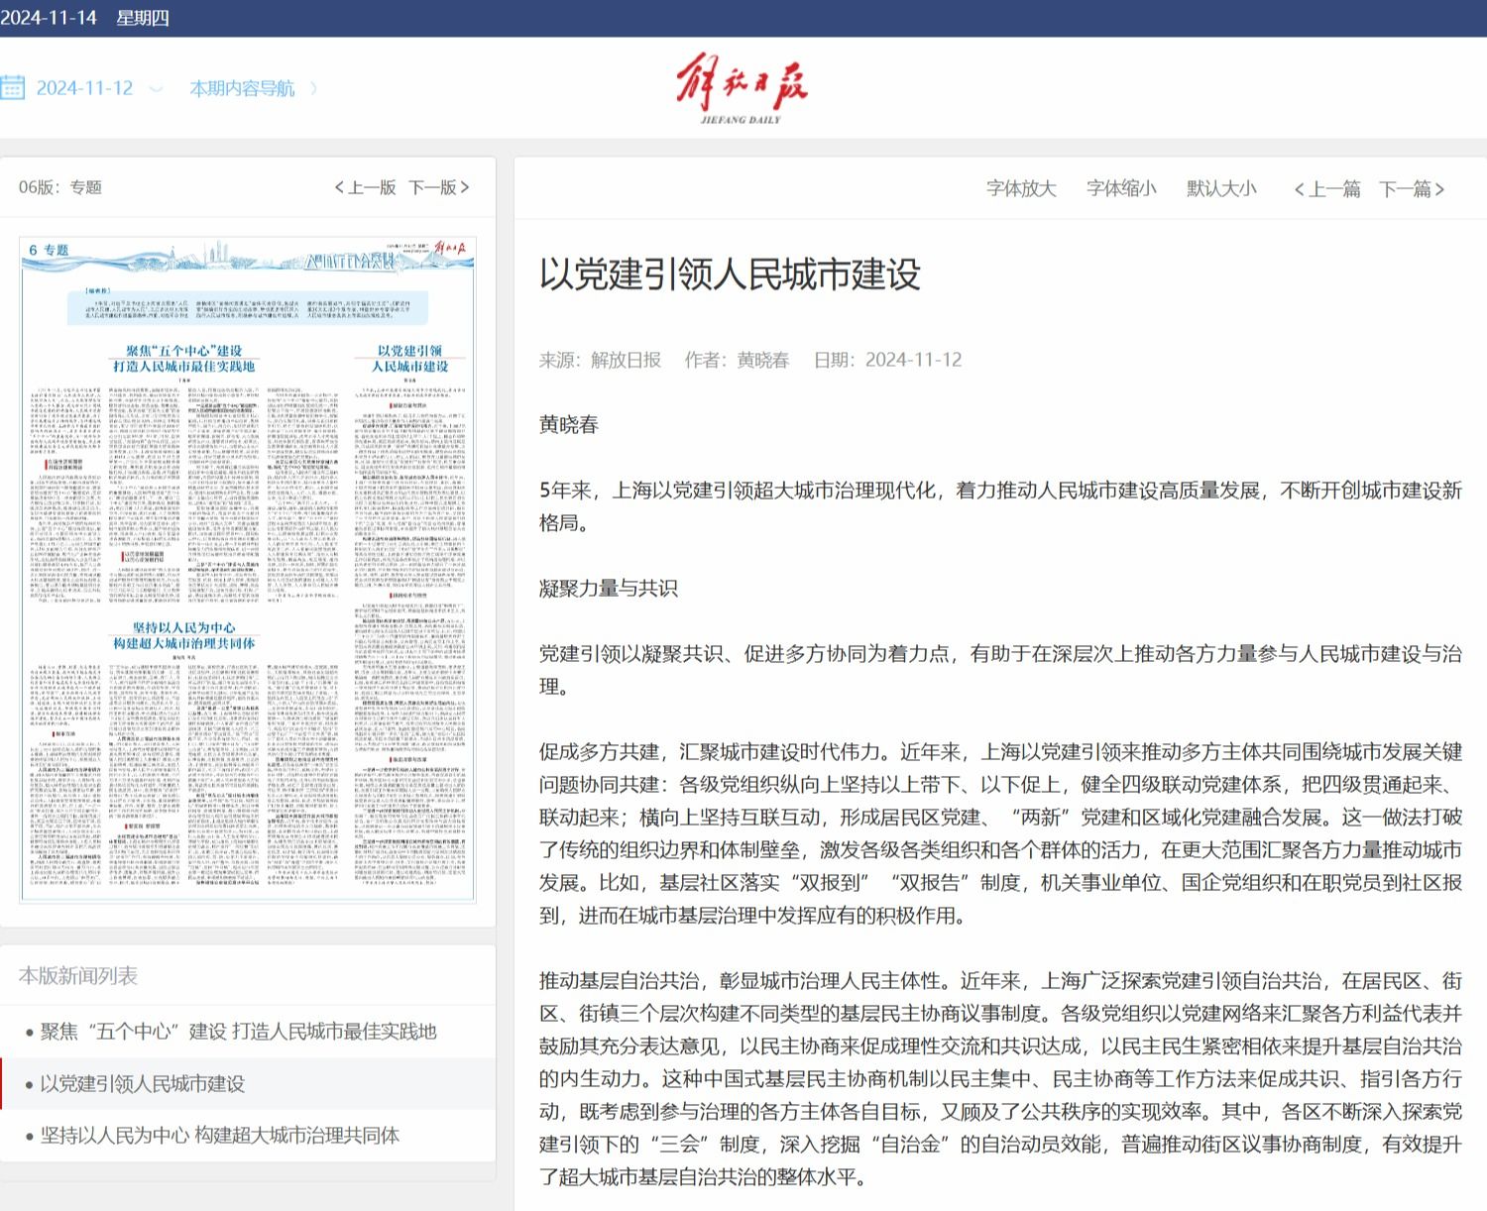Open 坚持以人民为中心 article in news list
Screen dimensions: 1487x1211
pyautogui.click(x=219, y=1136)
